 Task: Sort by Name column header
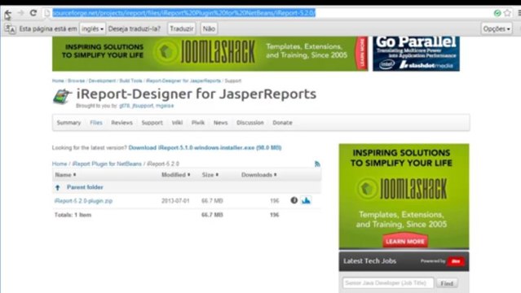click(x=65, y=175)
